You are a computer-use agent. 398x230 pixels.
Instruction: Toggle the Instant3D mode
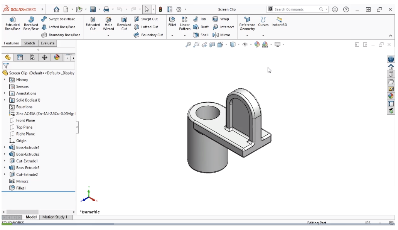coord(279,22)
